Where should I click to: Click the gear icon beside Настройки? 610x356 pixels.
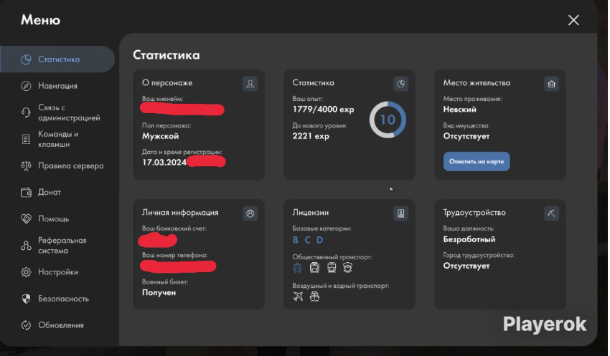[x=26, y=272]
